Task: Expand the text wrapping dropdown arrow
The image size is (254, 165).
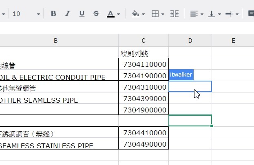Action: 237,14
